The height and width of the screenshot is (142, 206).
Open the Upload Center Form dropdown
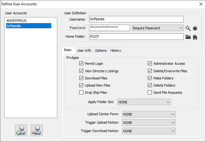click(x=149, y=114)
